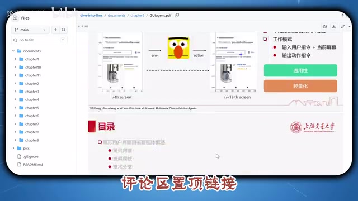Select chapter9 folder name
This screenshot has height=201, width=358.
coord(32,140)
